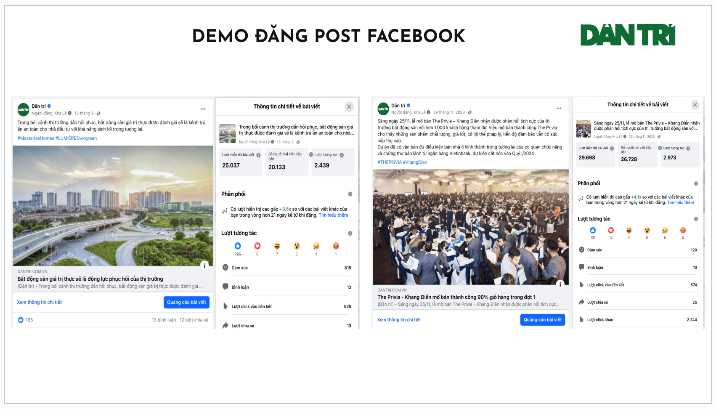Click Bình luận row showing 13

[x=286, y=287]
